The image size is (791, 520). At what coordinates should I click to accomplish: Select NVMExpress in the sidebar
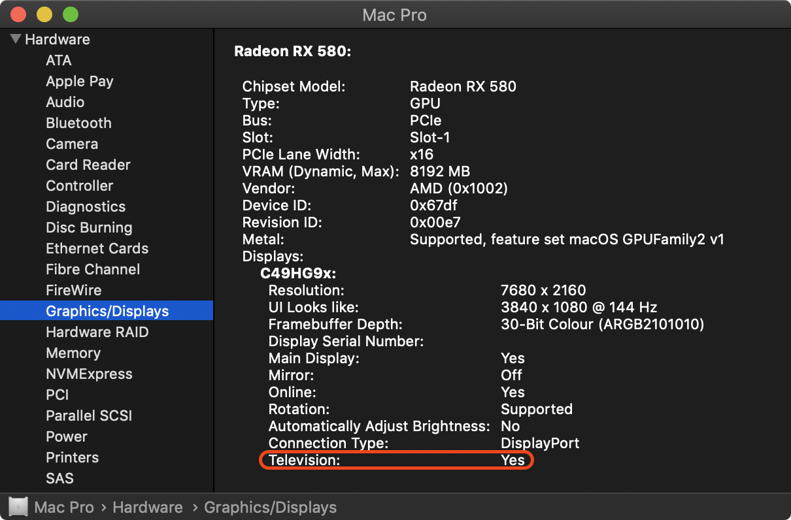pyautogui.click(x=89, y=374)
